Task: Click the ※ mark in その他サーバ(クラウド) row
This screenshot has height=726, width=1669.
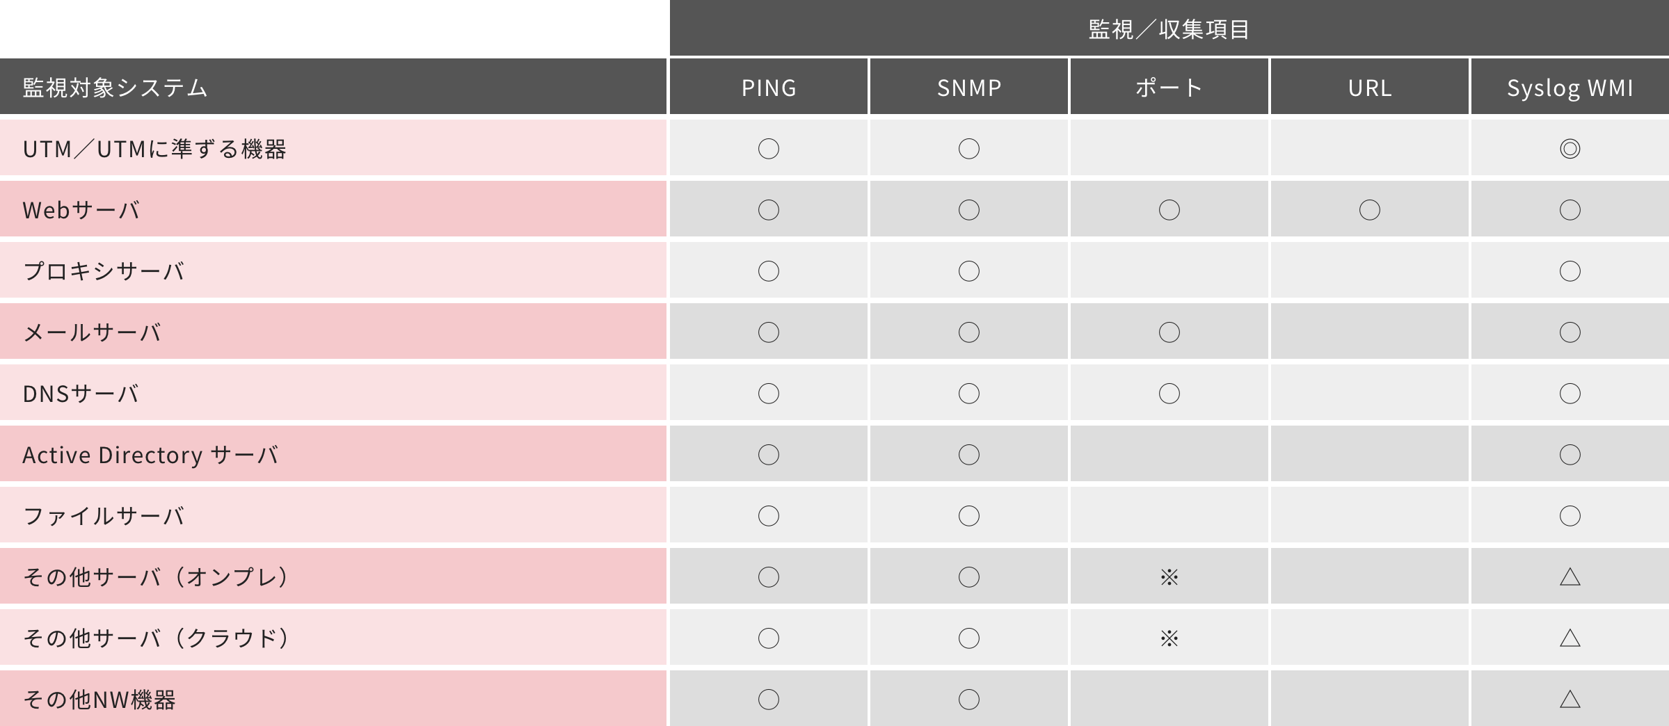Action: (1169, 638)
